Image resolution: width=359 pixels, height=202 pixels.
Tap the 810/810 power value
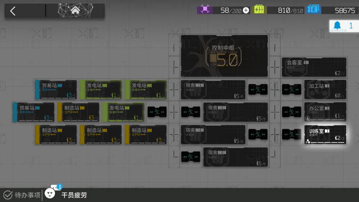point(290,11)
